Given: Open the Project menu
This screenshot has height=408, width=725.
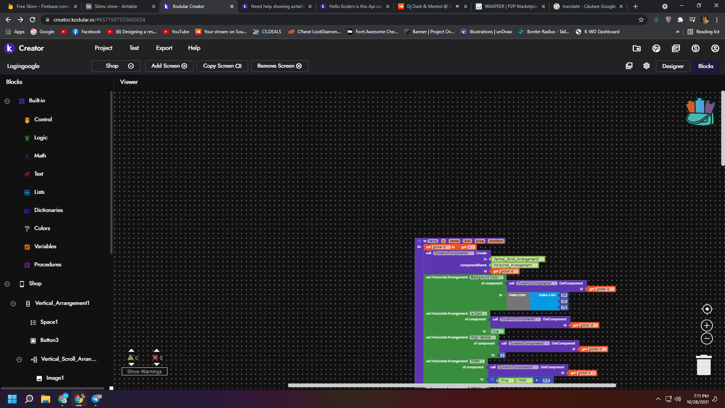Looking at the screenshot, I should pyautogui.click(x=103, y=48).
